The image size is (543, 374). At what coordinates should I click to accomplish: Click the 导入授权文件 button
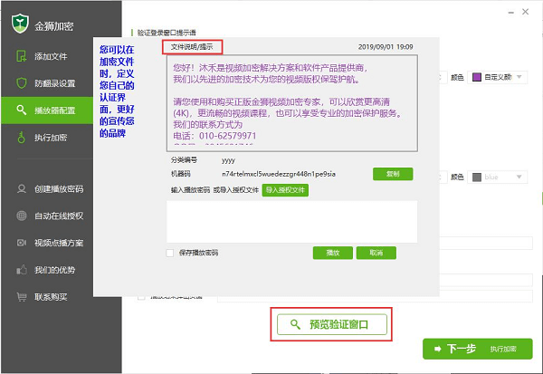(285, 190)
